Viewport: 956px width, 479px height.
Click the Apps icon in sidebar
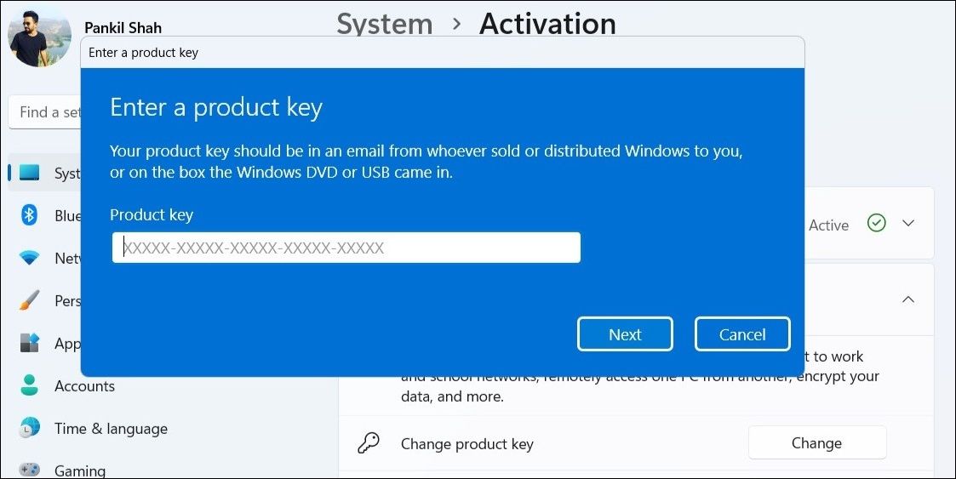[30, 343]
